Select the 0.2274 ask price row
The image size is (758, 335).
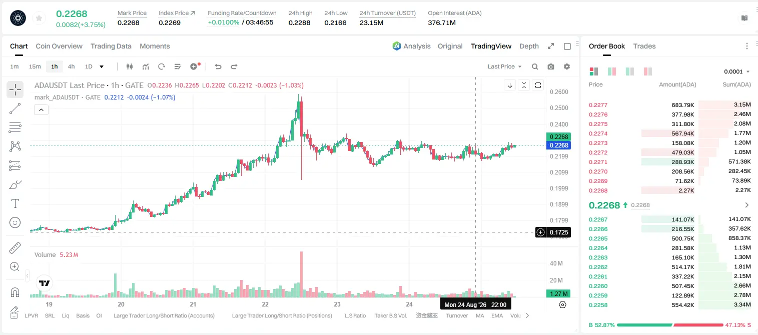(669, 133)
